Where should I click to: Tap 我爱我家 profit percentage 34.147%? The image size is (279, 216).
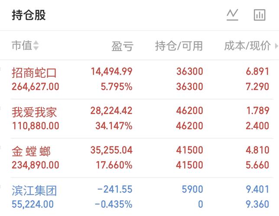114,126
